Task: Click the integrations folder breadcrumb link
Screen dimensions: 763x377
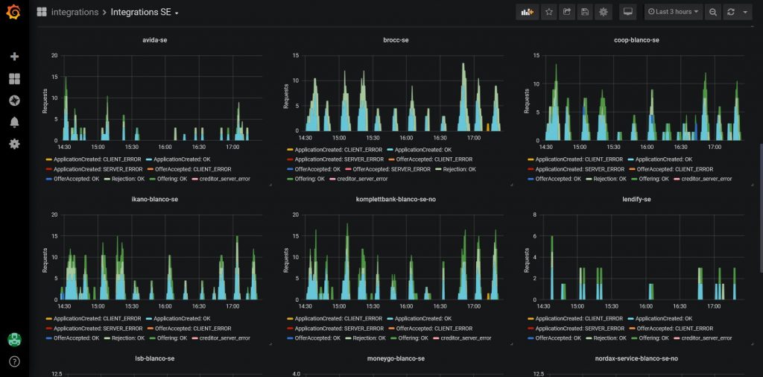Action: coord(75,13)
